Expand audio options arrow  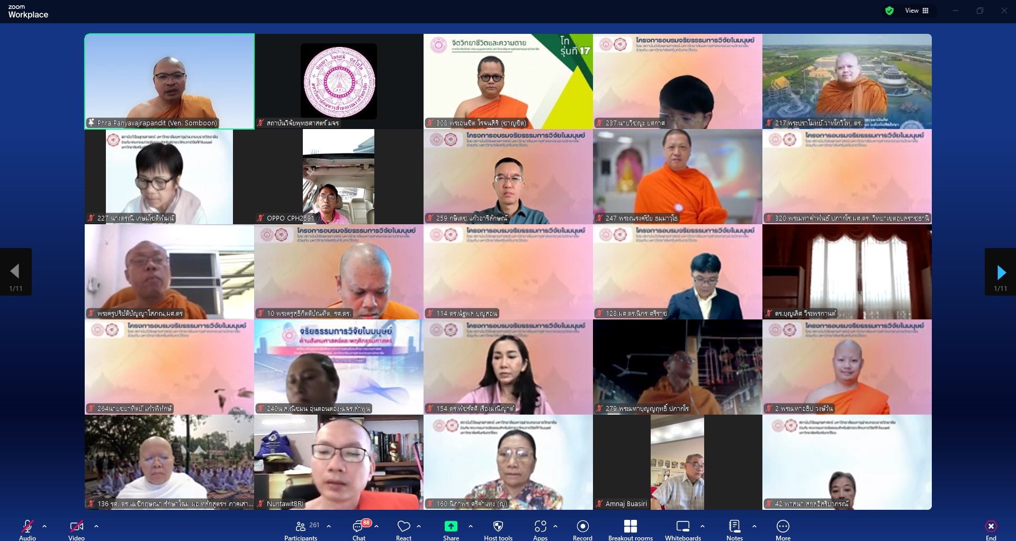click(x=44, y=526)
